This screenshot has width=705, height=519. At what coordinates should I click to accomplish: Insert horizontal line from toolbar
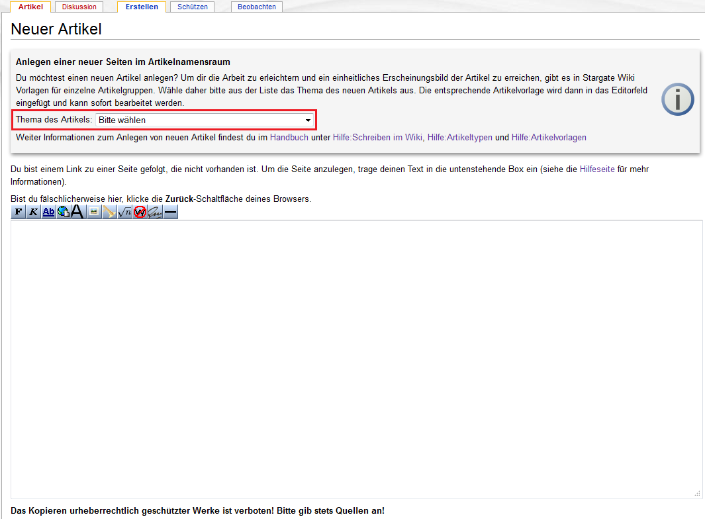click(170, 212)
